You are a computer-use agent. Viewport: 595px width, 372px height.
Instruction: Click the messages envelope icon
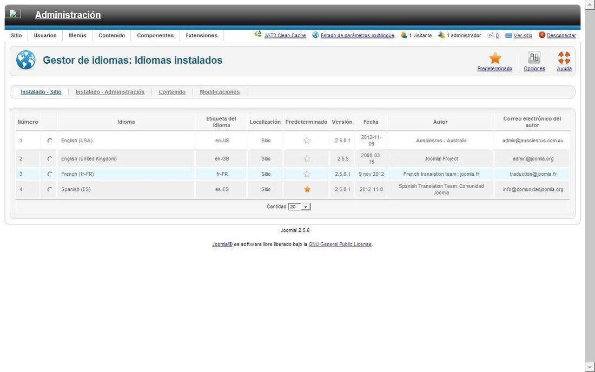(x=491, y=35)
